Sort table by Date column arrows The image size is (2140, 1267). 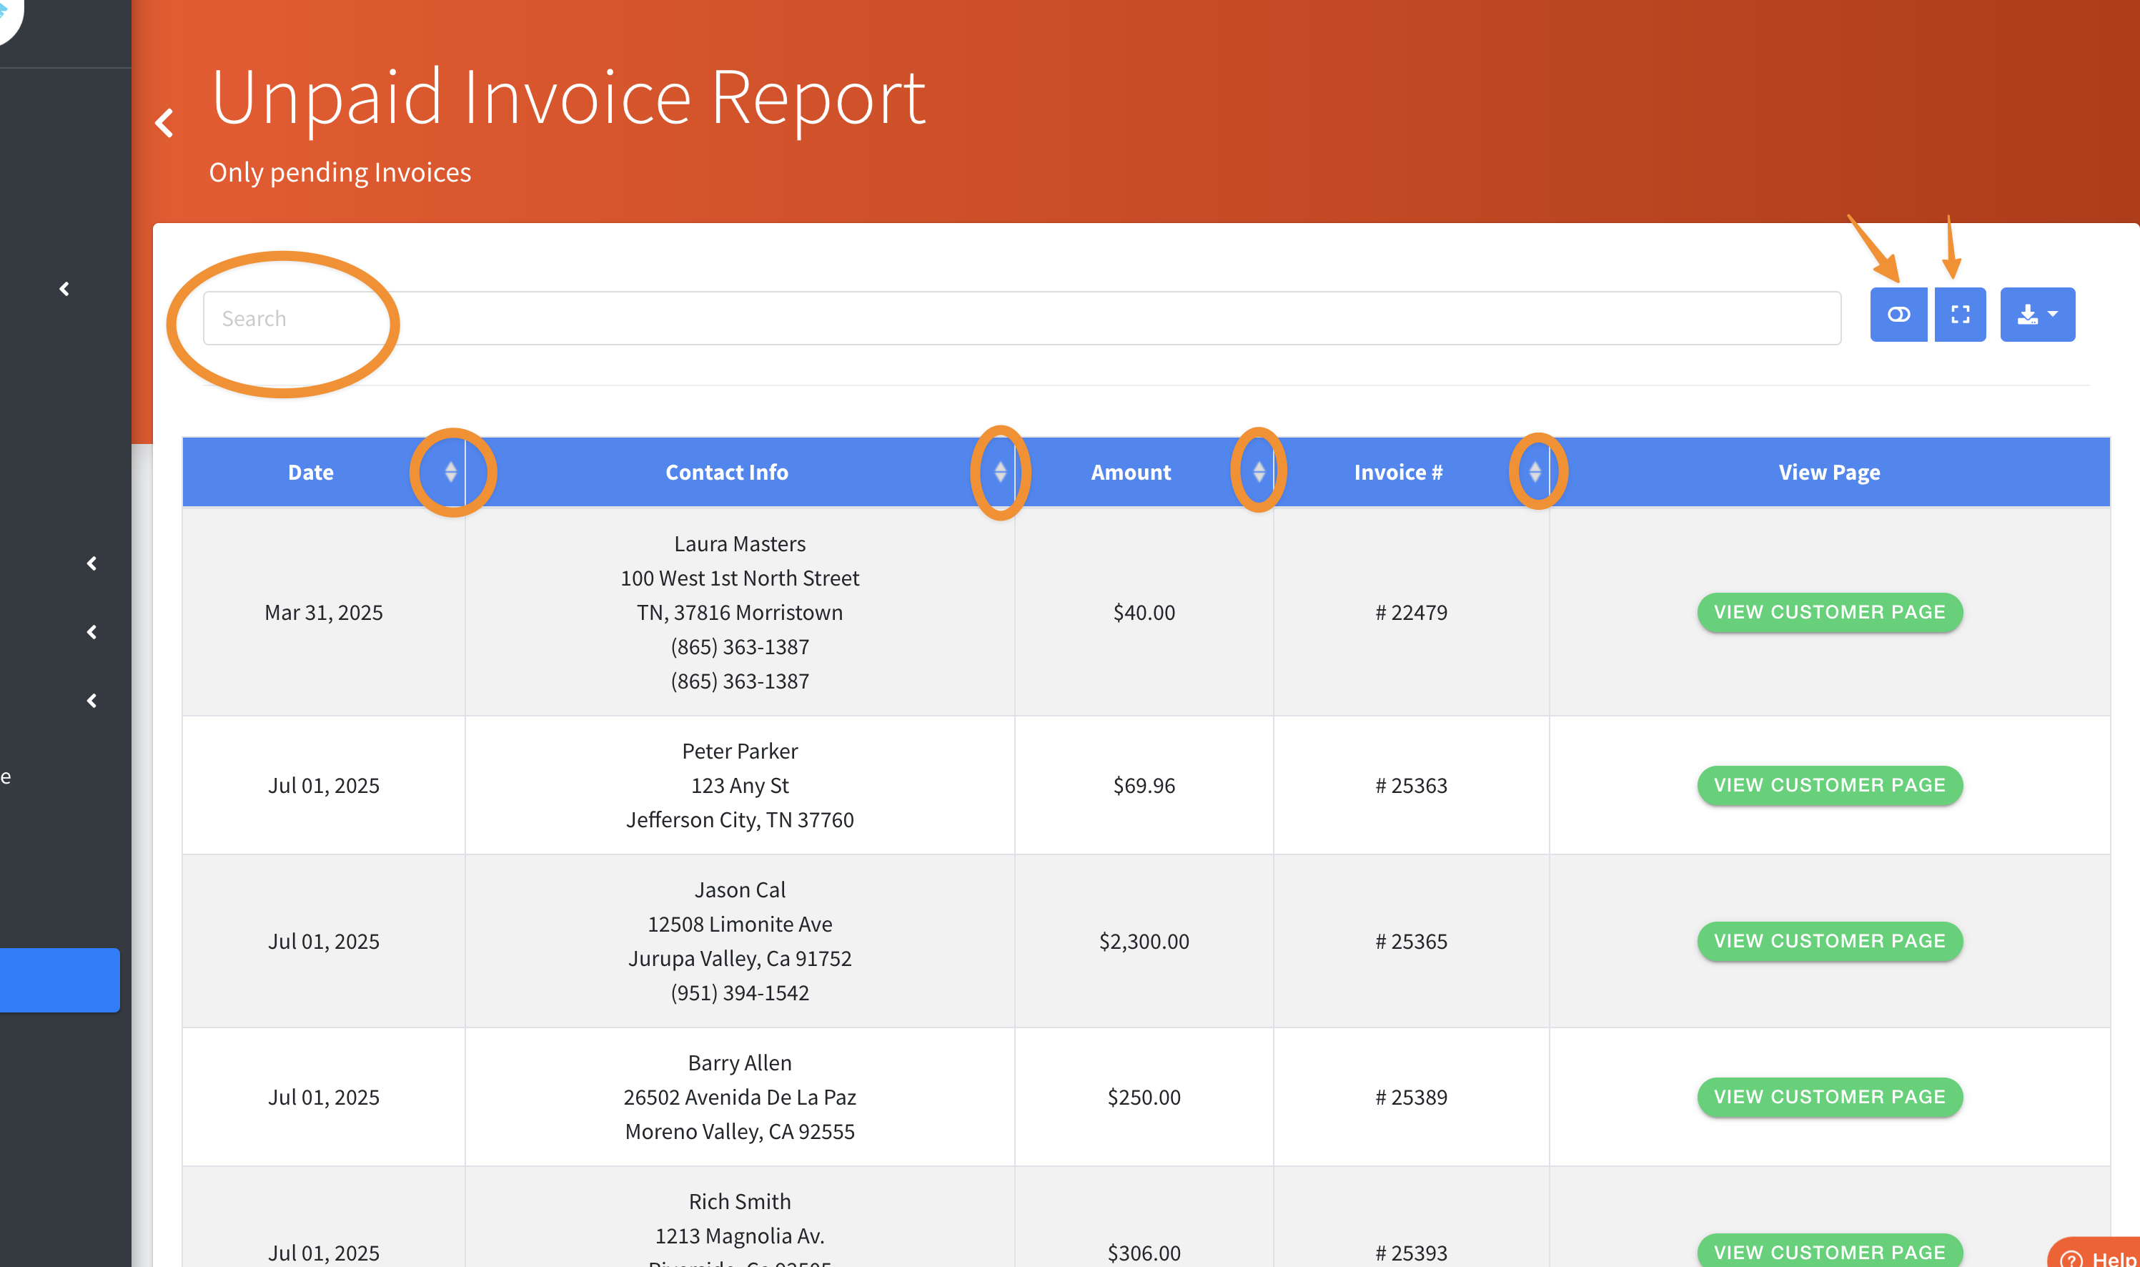[x=450, y=472]
